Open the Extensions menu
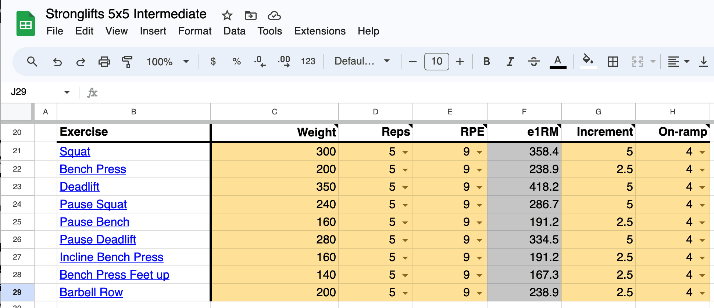The height and width of the screenshot is (308, 714). coord(320,31)
